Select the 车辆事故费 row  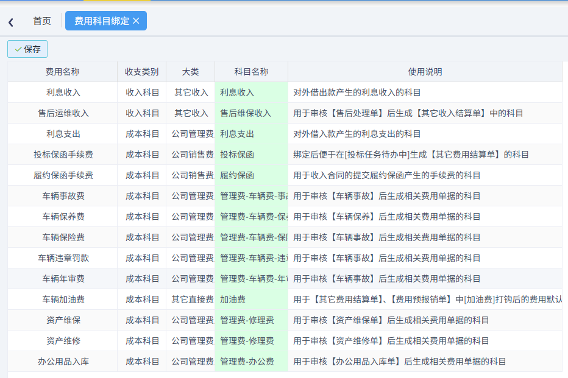pos(62,195)
